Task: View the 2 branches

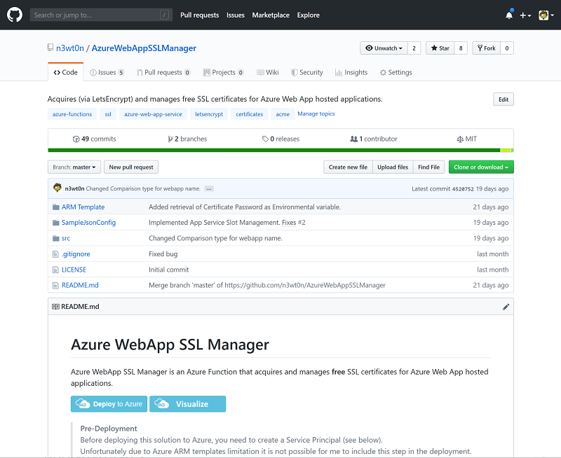Action: pyautogui.click(x=187, y=139)
